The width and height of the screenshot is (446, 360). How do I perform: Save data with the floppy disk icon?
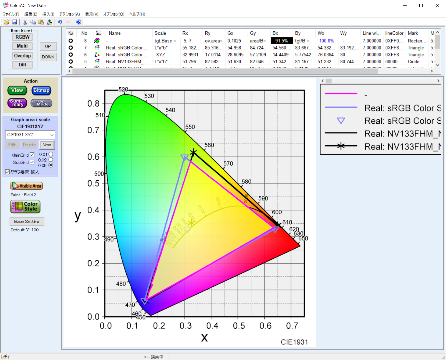pyautogui.click(x=14, y=22)
